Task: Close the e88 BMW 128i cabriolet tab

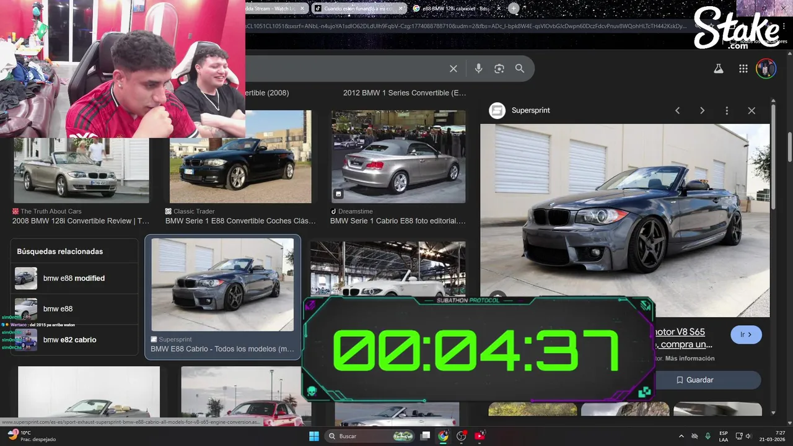Action: point(497,9)
